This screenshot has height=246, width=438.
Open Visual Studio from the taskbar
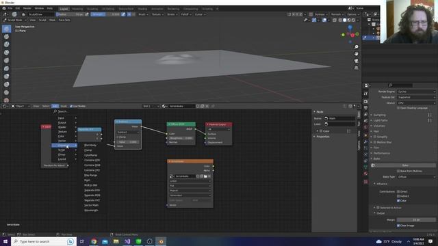pos(127,241)
